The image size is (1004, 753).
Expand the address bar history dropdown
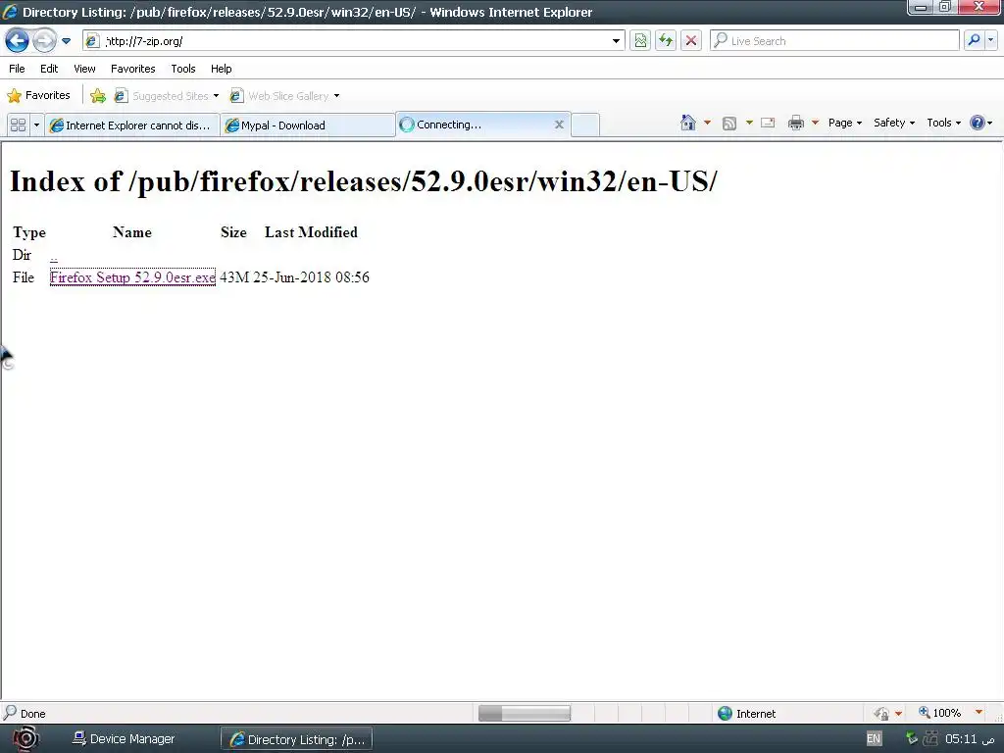616,41
